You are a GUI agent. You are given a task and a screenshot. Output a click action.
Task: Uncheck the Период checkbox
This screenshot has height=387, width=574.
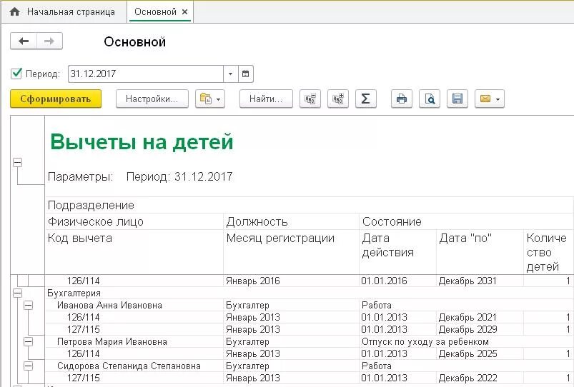(x=16, y=74)
